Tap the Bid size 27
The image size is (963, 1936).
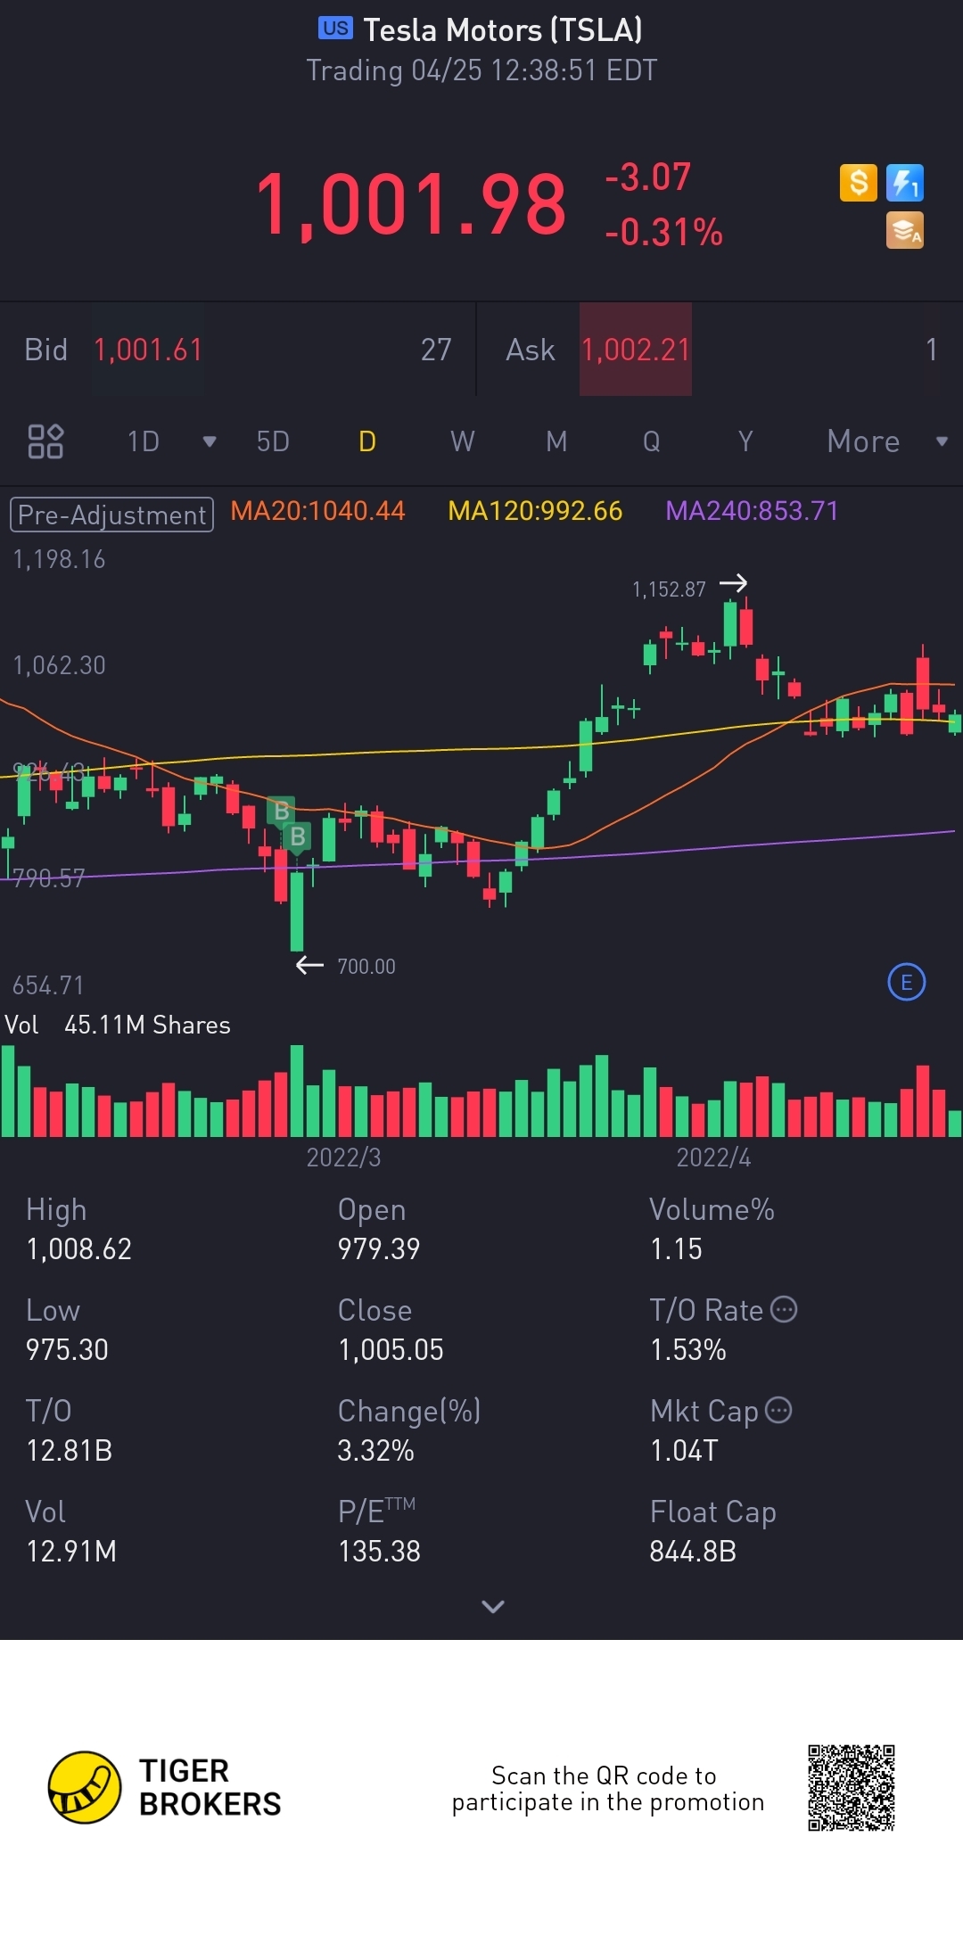tap(436, 350)
